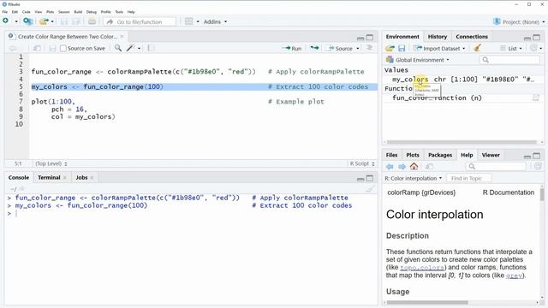Switch to the Packages tab
Image resolution: width=548 pixels, height=308 pixels.
[x=439, y=155]
